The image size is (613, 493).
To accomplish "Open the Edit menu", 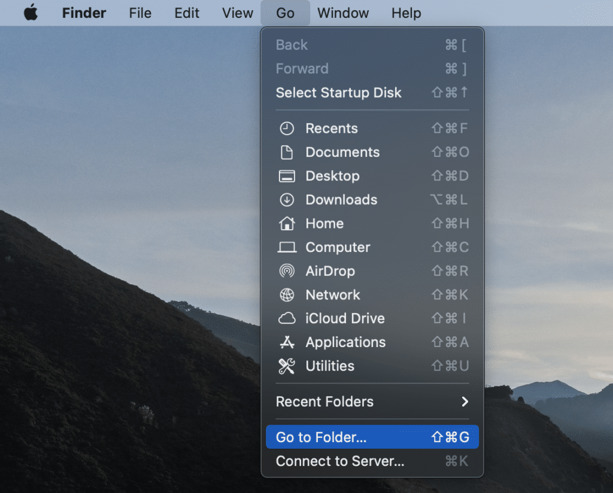I will pos(187,13).
